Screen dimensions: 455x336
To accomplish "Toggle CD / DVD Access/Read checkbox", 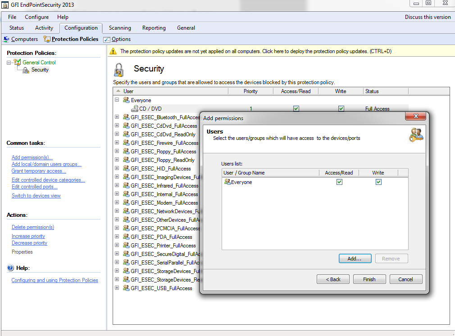I will click(296, 108).
